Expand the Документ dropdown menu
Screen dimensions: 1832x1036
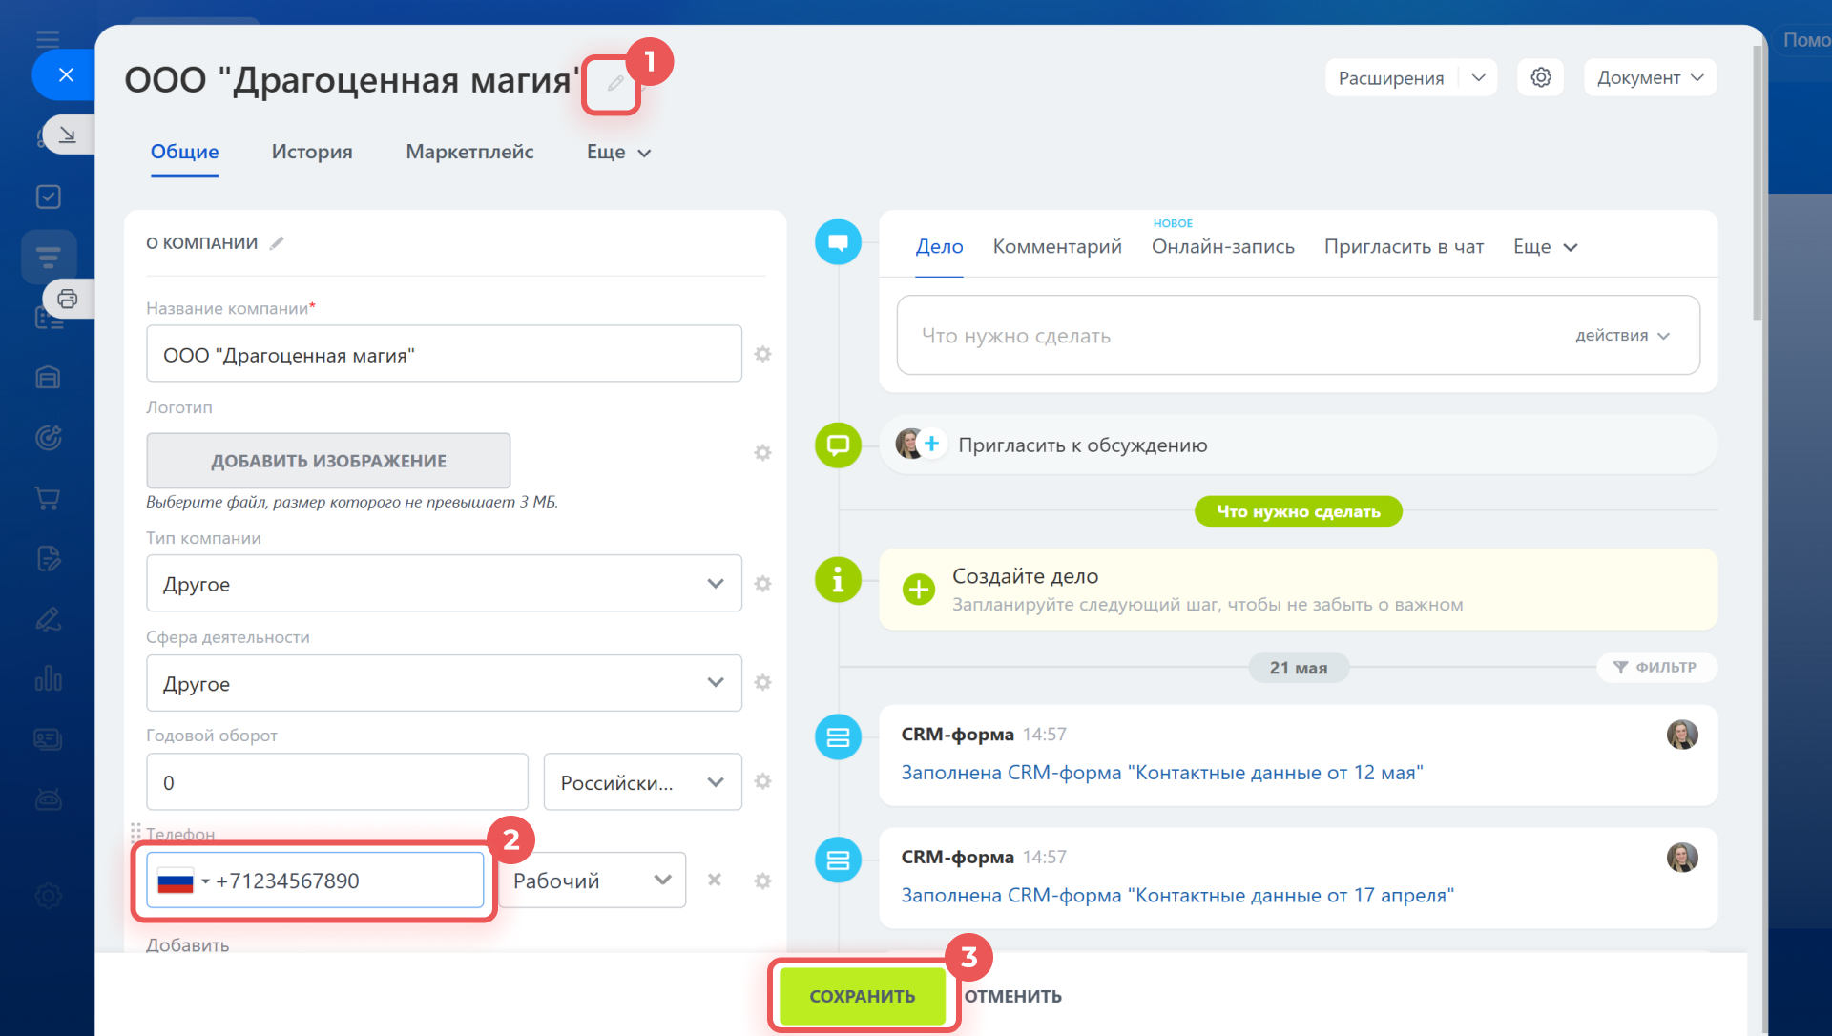(x=1650, y=77)
